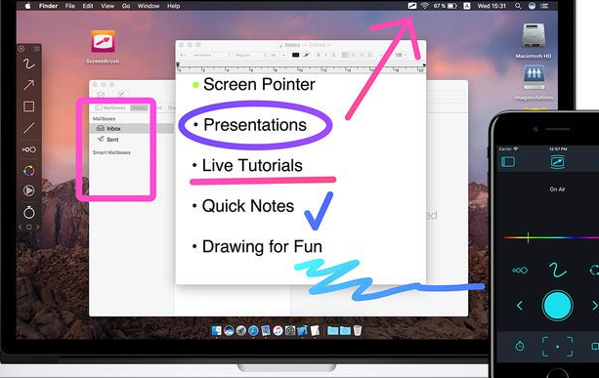Open the font size dropdown arrow
Viewport: 599px width, 378px height.
click(x=283, y=55)
